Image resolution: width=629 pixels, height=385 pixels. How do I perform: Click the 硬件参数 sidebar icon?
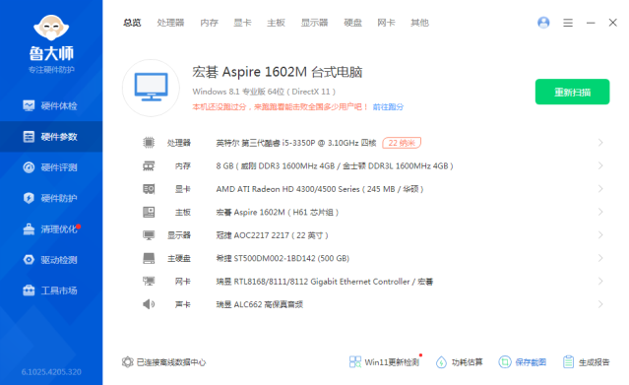point(29,137)
